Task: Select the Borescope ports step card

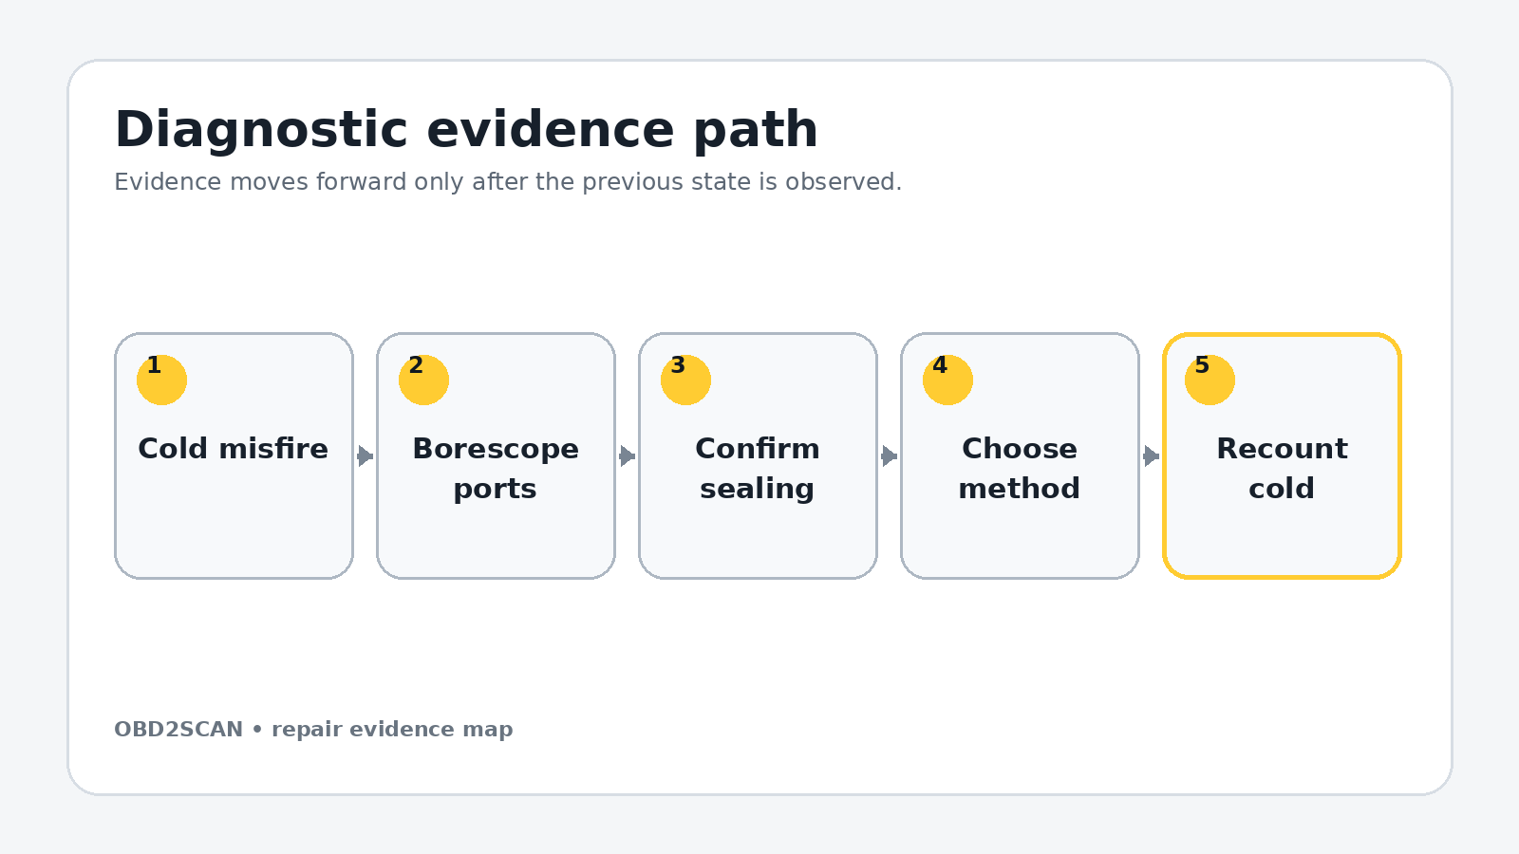Action: (496, 455)
